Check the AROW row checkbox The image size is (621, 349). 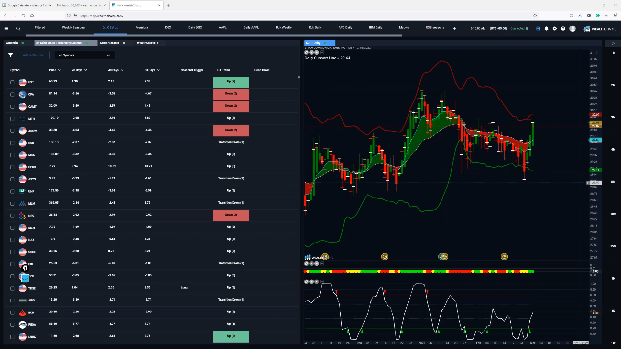(x=12, y=131)
